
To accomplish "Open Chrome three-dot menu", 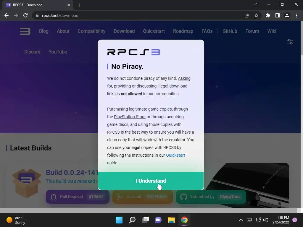I will (x=296, y=15).
